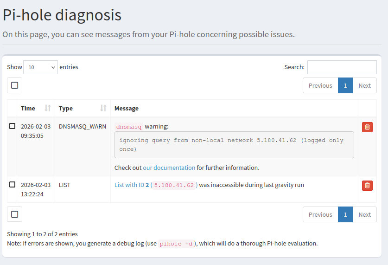Screen dimensions: 388x265
Task: Click the 'pihole -d' code snippet
Action: pos(176,244)
